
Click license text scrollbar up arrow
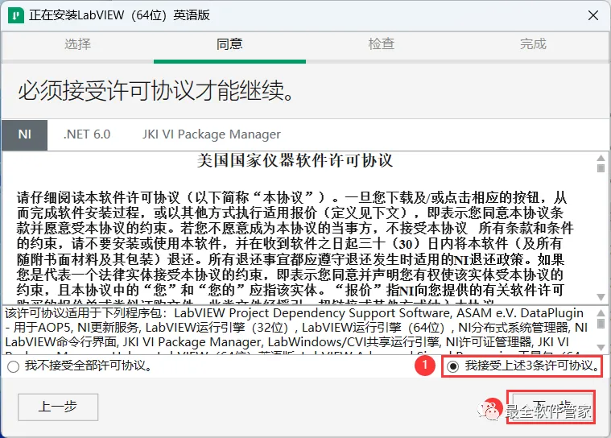pos(601,158)
